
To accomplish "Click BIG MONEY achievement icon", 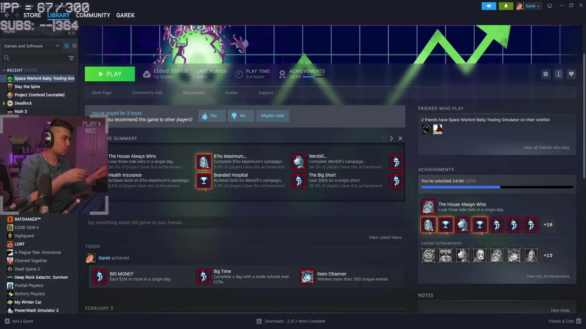I will coord(100,276).
